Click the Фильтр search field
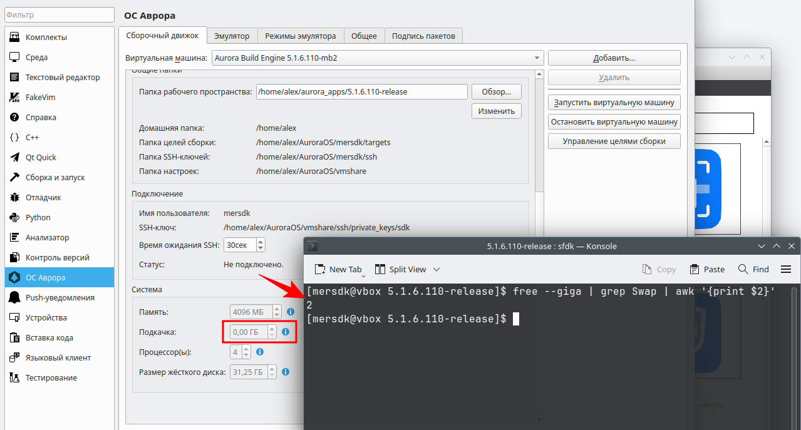Viewport: 801px width, 430px height. [x=59, y=14]
